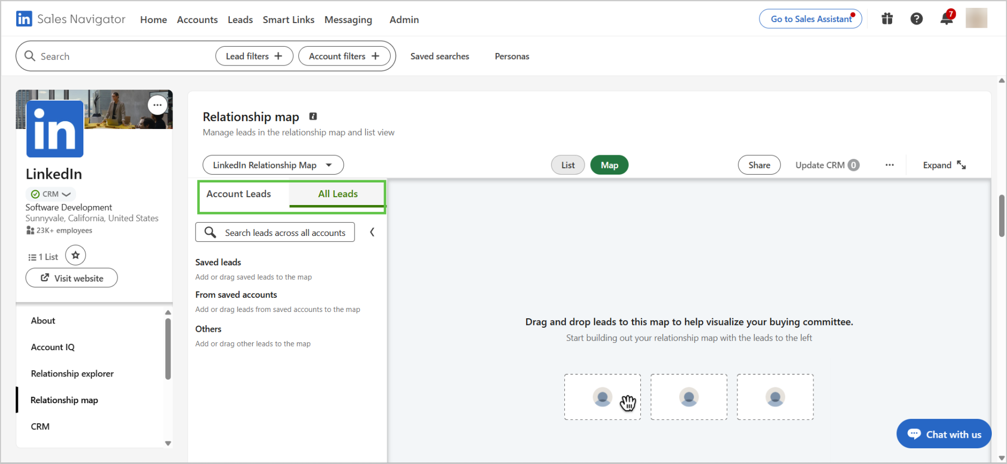Open the help question mark icon
Image resolution: width=1007 pixels, height=464 pixels.
pos(916,19)
